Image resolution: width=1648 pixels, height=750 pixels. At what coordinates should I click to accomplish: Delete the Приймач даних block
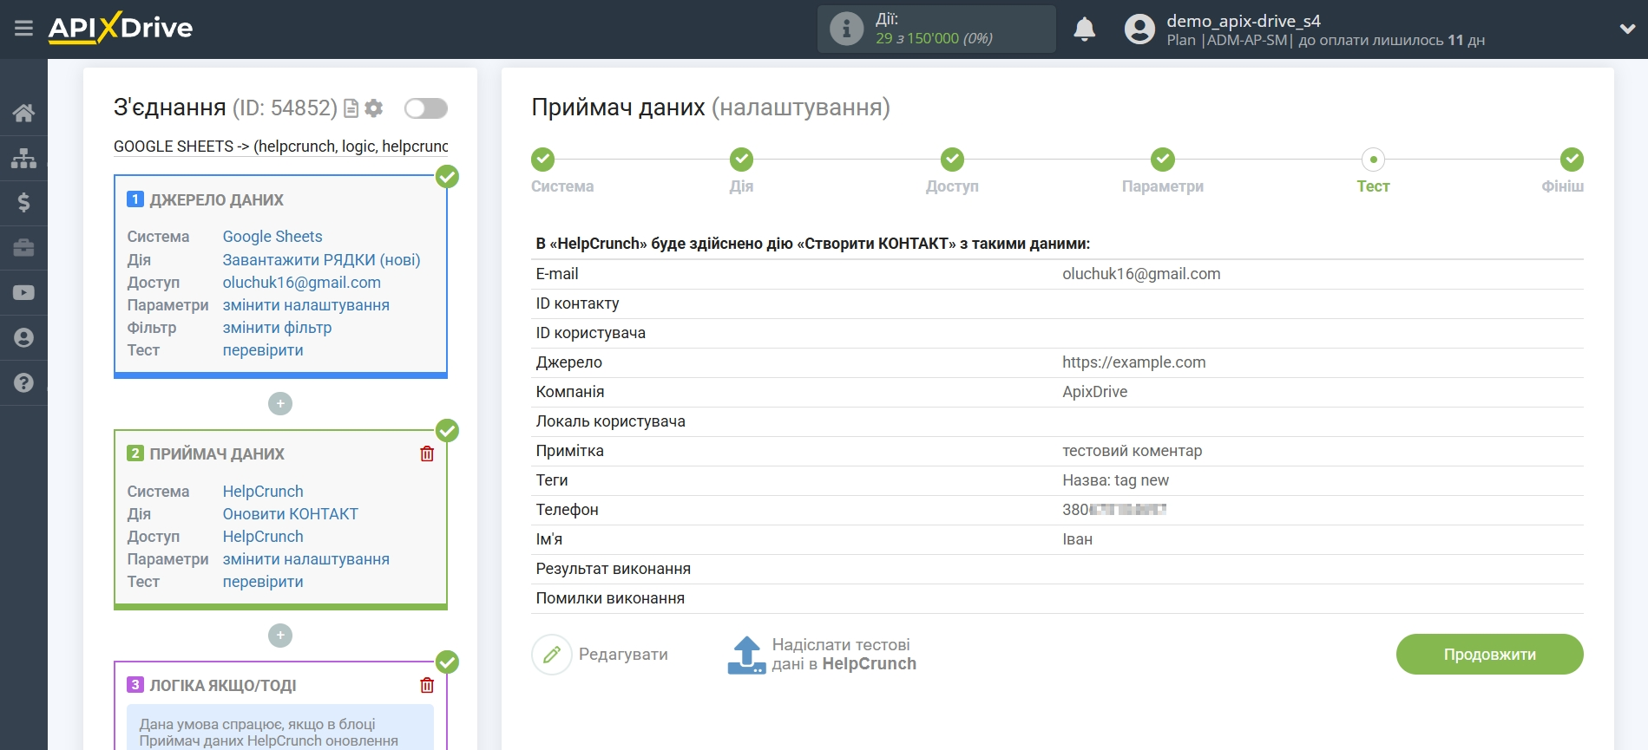click(x=427, y=453)
